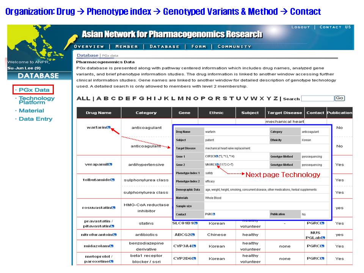
Task: Open the Overview menu
Action: point(89,47)
